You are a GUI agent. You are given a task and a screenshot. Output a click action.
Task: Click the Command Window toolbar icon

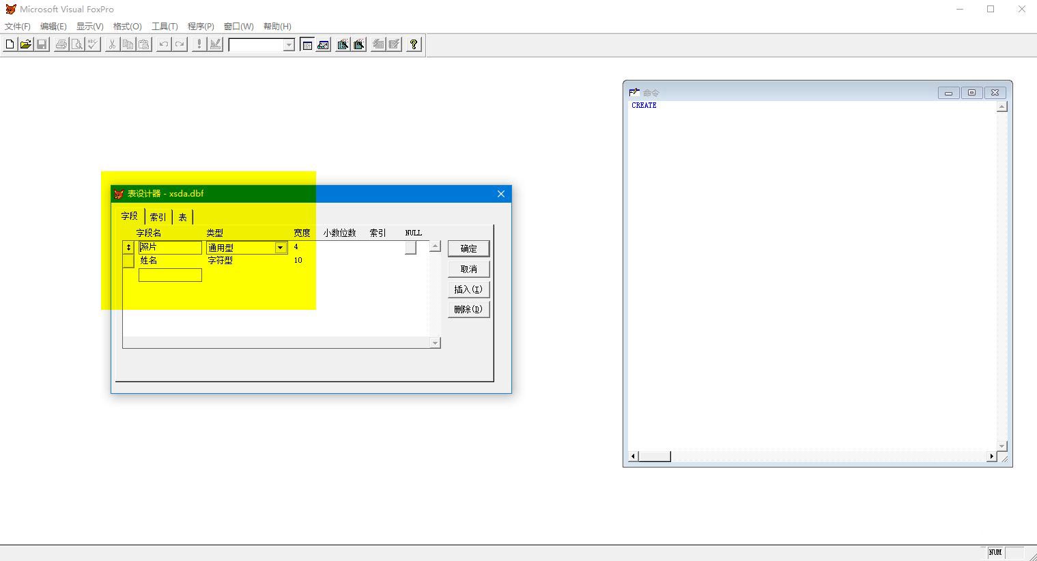(307, 44)
